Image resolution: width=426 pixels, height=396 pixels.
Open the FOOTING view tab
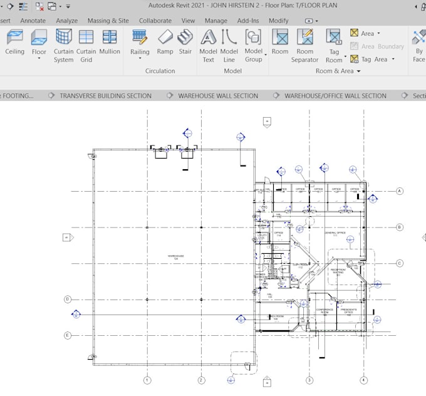tap(17, 96)
